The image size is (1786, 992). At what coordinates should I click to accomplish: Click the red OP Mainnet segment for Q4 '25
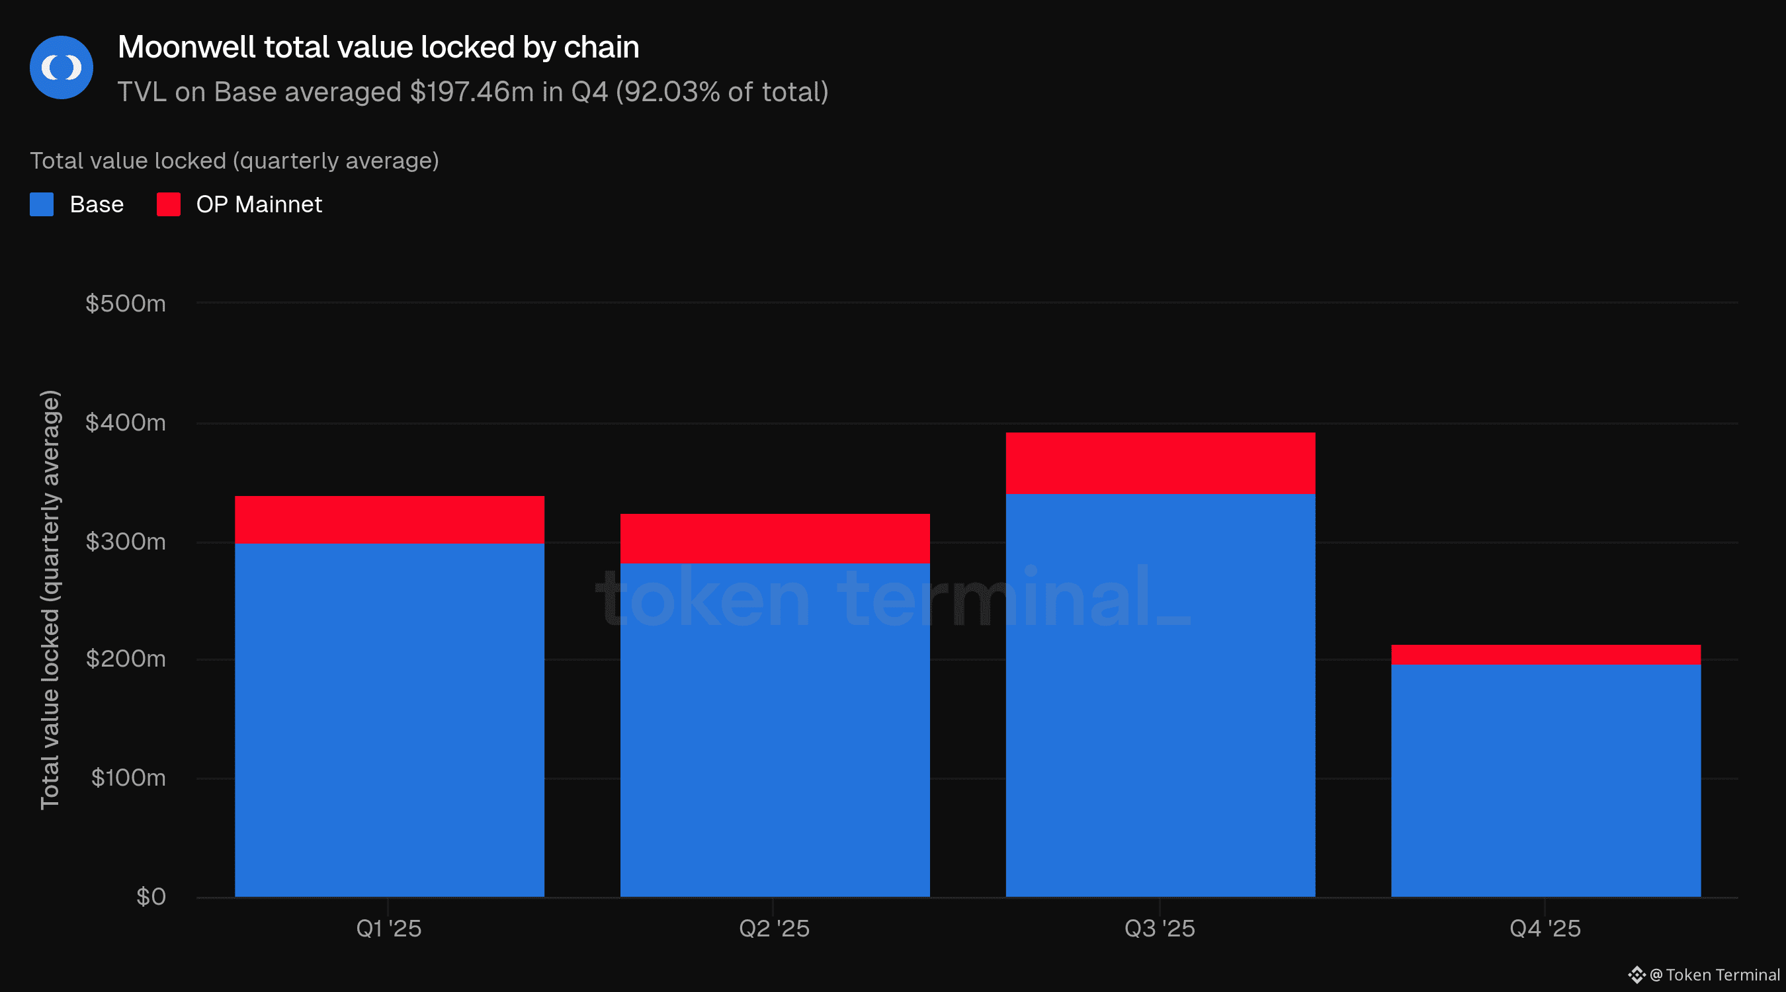coord(1545,655)
